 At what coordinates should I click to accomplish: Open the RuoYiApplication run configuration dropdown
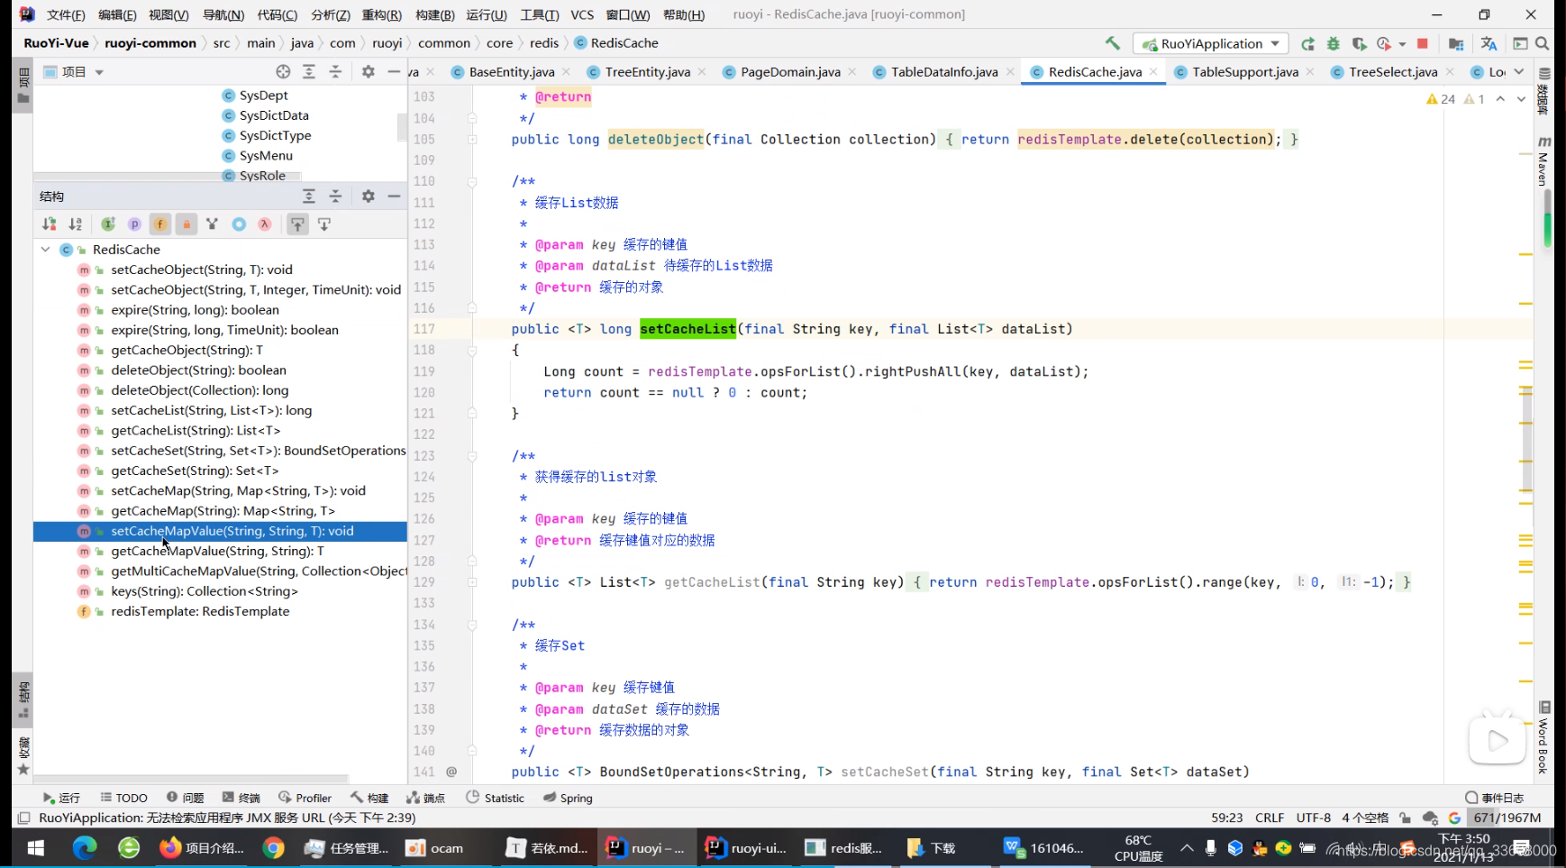[1211, 43]
